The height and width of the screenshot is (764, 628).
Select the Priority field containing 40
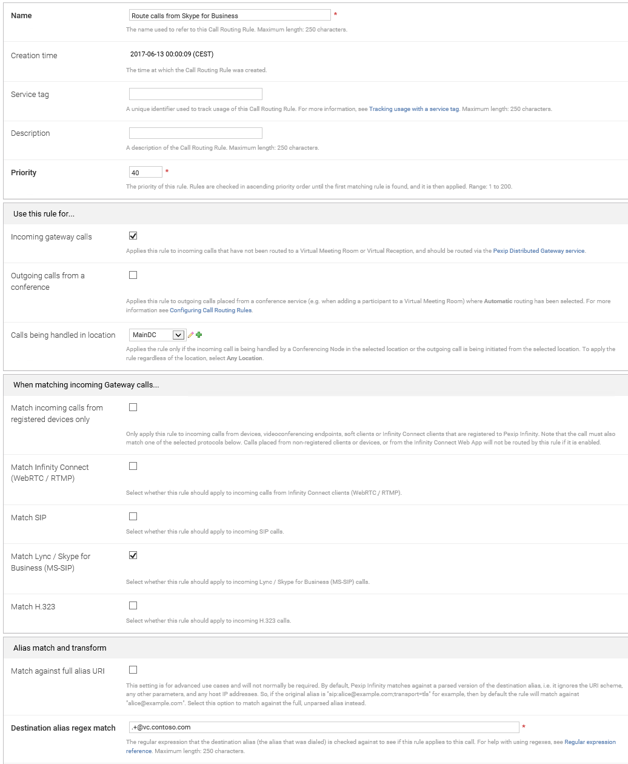(145, 172)
